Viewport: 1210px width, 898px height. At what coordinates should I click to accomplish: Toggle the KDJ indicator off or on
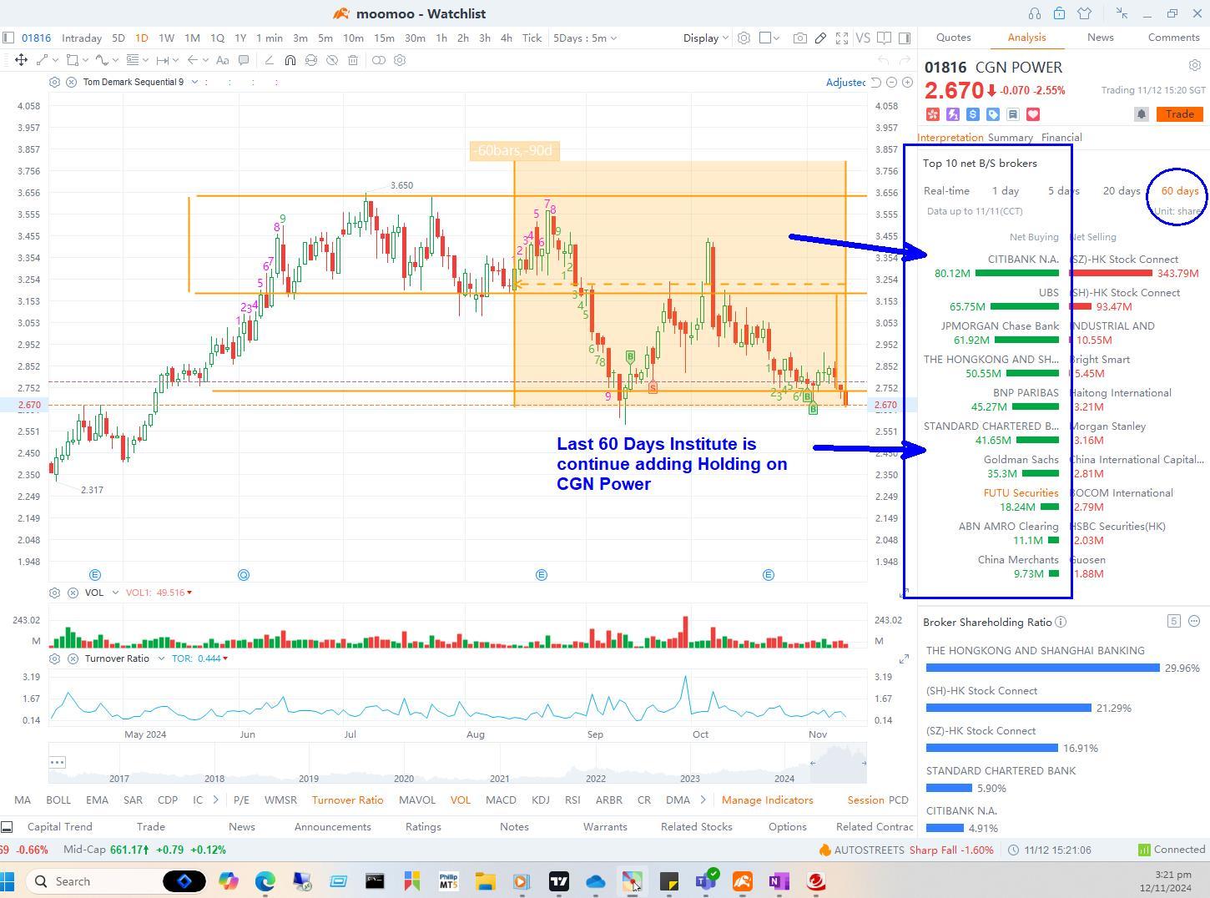coord(541,800)
